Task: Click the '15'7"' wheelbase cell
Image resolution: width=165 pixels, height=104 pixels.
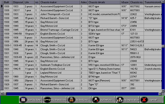Action: point(125,88)
